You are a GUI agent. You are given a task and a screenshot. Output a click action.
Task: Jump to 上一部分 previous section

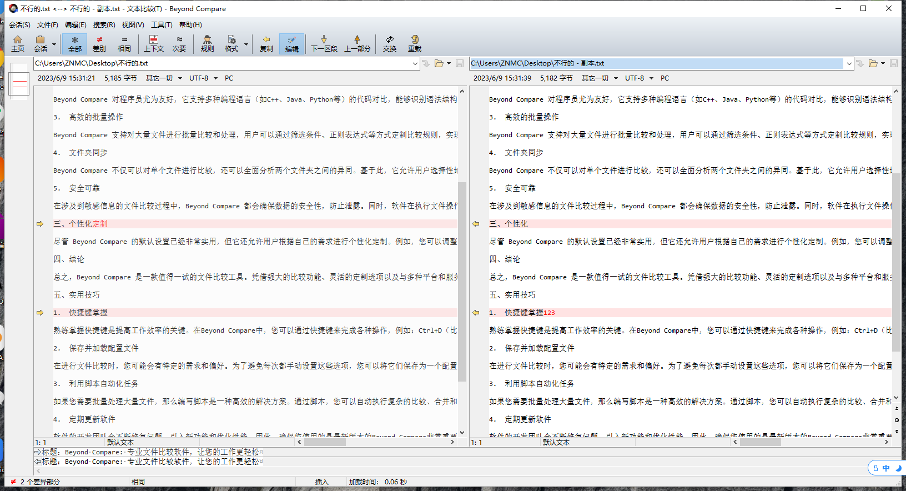tap(357, 43)
